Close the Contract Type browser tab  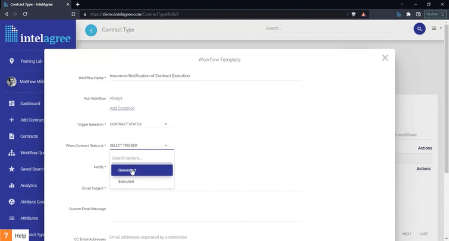pyautogui.click(x=68, y=4)
